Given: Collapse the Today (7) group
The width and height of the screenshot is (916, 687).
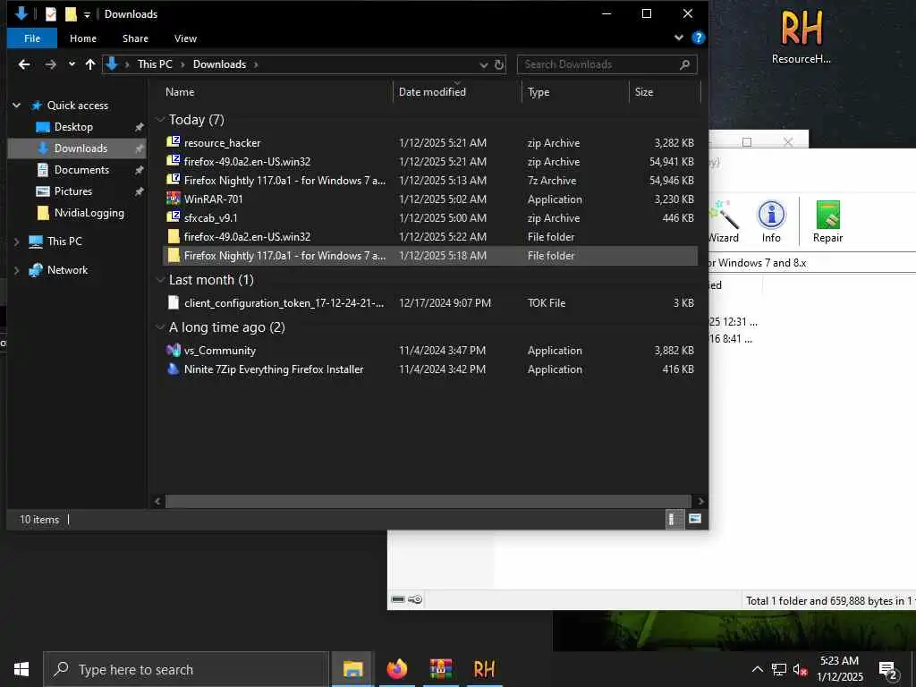Looking at the screenshot, I should click(x=160, y=120).
